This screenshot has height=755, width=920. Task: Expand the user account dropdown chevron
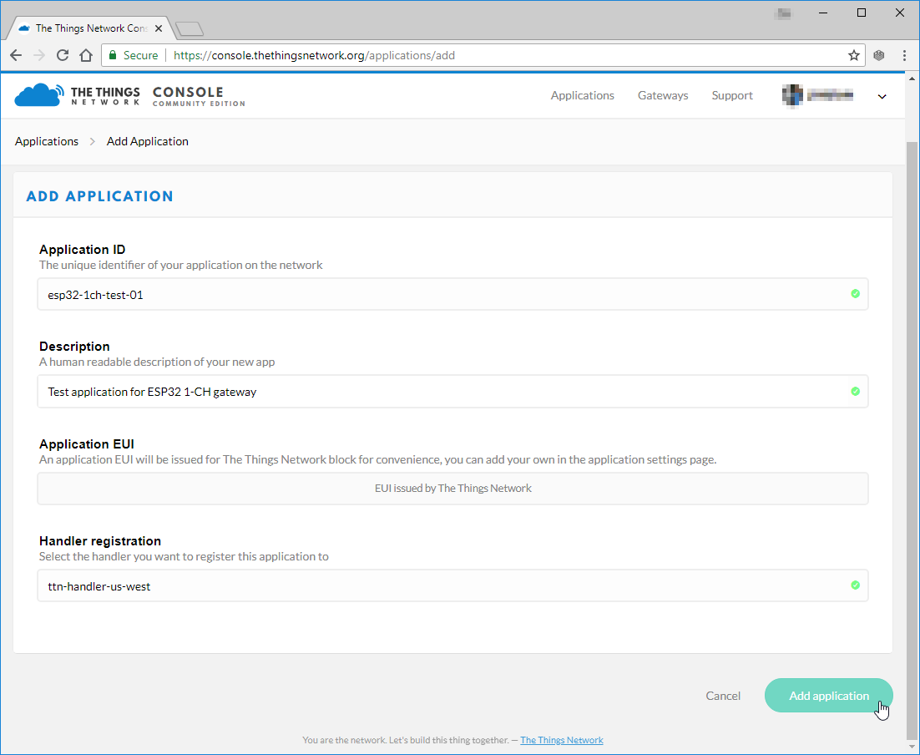click(x=882, y=96)
